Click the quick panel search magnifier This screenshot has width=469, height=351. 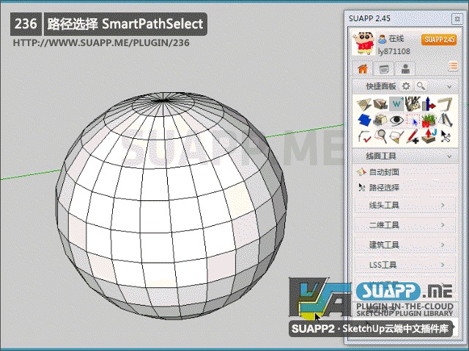(x=421, y=86)
